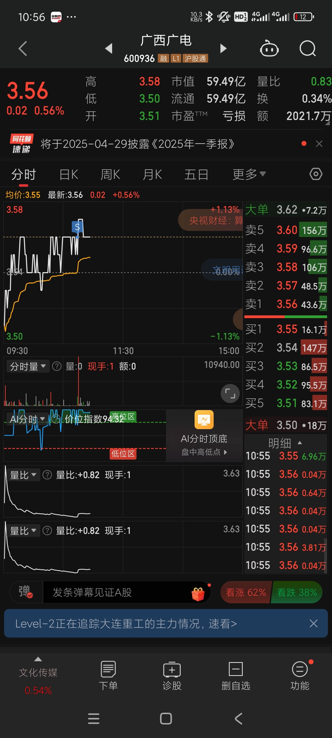
Task: Tap the L1 level tag
Action: (176, 59)
